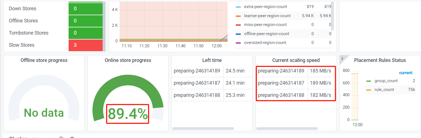The height and width of the screenshot is (138, 421).
Task: Open the offline-peer-region-count blue color swatch
Action: click(x=238, y=34)
